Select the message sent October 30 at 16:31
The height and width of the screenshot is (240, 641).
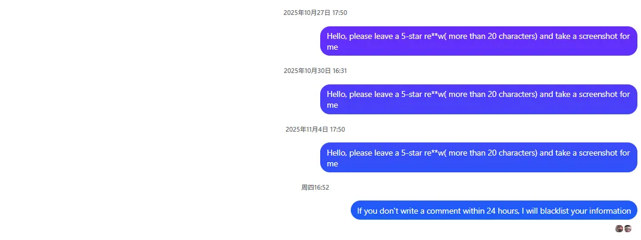(x=478, y=99)
